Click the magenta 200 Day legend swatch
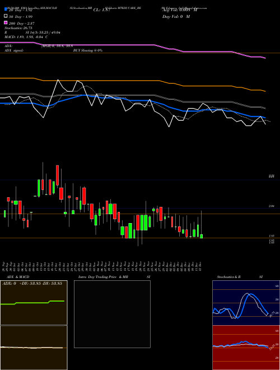 [x=6, y=22]
